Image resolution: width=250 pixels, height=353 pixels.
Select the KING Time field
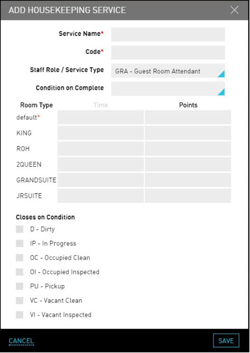[x=100, y=133]
